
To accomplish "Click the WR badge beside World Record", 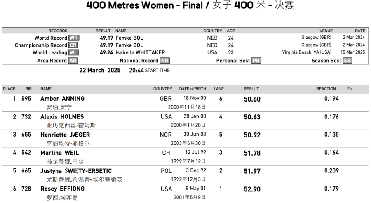I will pos(73,38).
